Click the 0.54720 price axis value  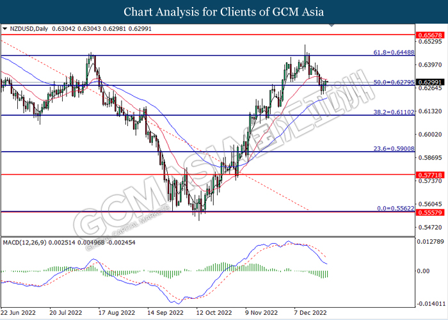click(x=430, y=227)
